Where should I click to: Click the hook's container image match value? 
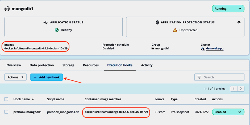tap(116, 112)
